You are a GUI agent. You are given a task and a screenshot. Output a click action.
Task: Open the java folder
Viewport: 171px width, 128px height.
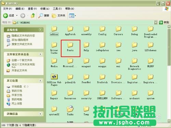pyautogui.click(x=134, y=47)
